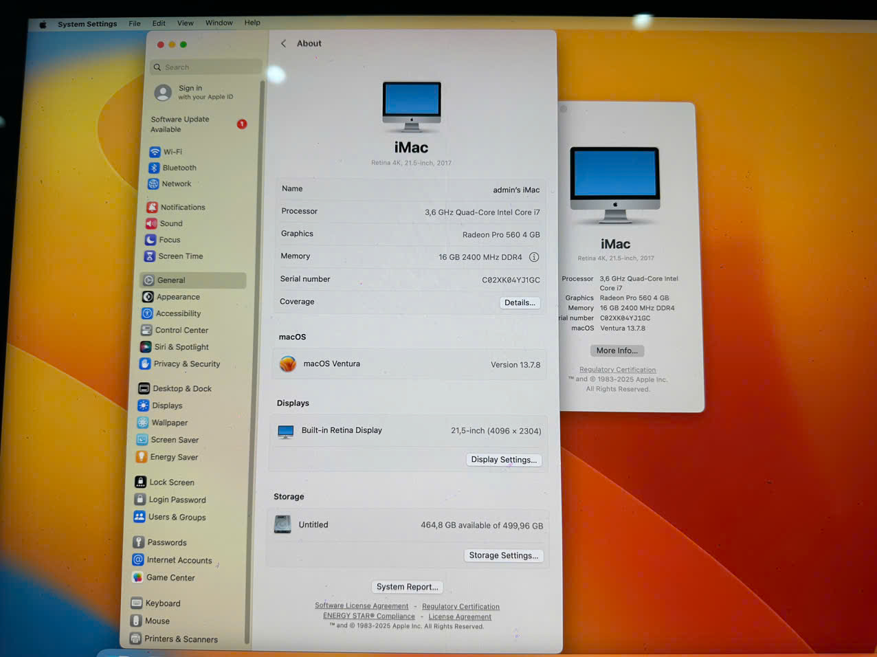The image size is (877, 657).
Task: Go back using the About chevron
Action: [284, 43]
